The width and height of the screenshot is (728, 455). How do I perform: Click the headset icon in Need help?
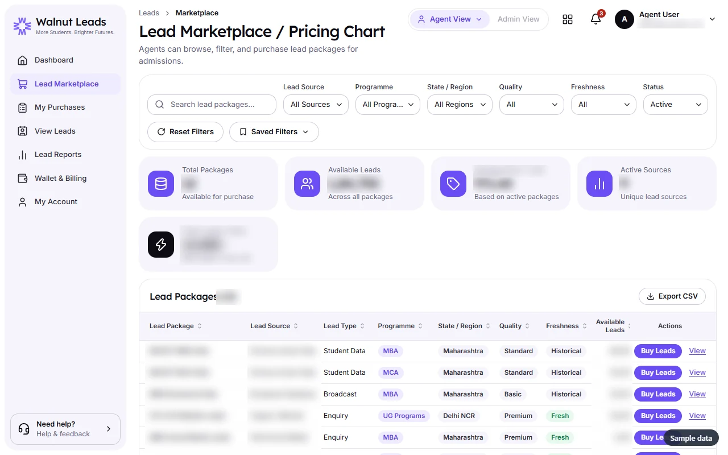(24, 429)
